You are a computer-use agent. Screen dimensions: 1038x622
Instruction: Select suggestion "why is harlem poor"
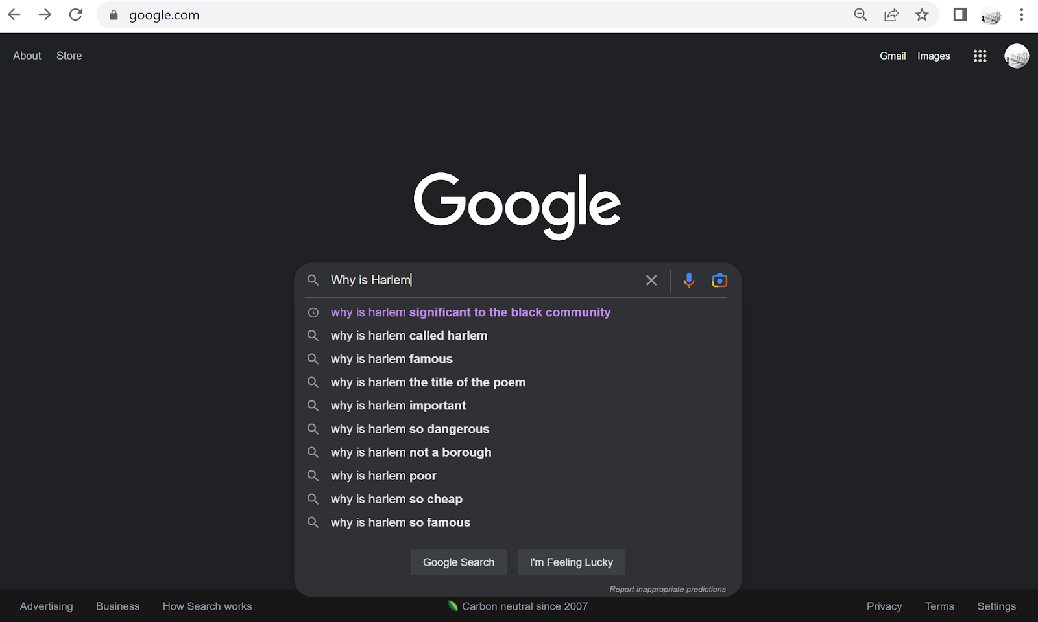(x=518, y=476)
